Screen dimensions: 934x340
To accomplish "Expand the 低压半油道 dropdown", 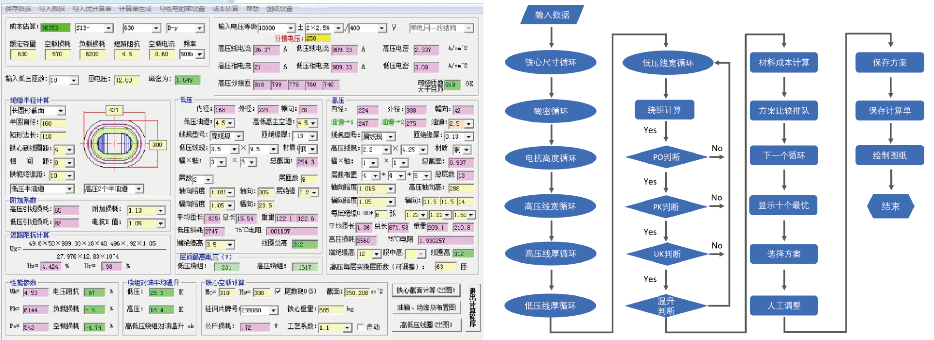I will pos(69,189).
